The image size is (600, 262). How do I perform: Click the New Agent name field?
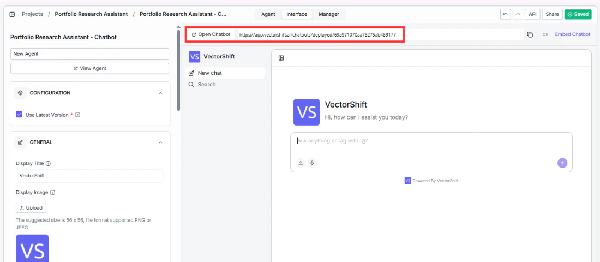(x=89, y=54)
